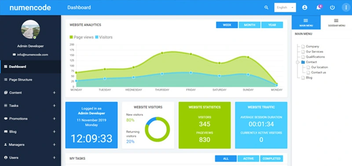Click the Page Structure list icon

pos(6,80)
